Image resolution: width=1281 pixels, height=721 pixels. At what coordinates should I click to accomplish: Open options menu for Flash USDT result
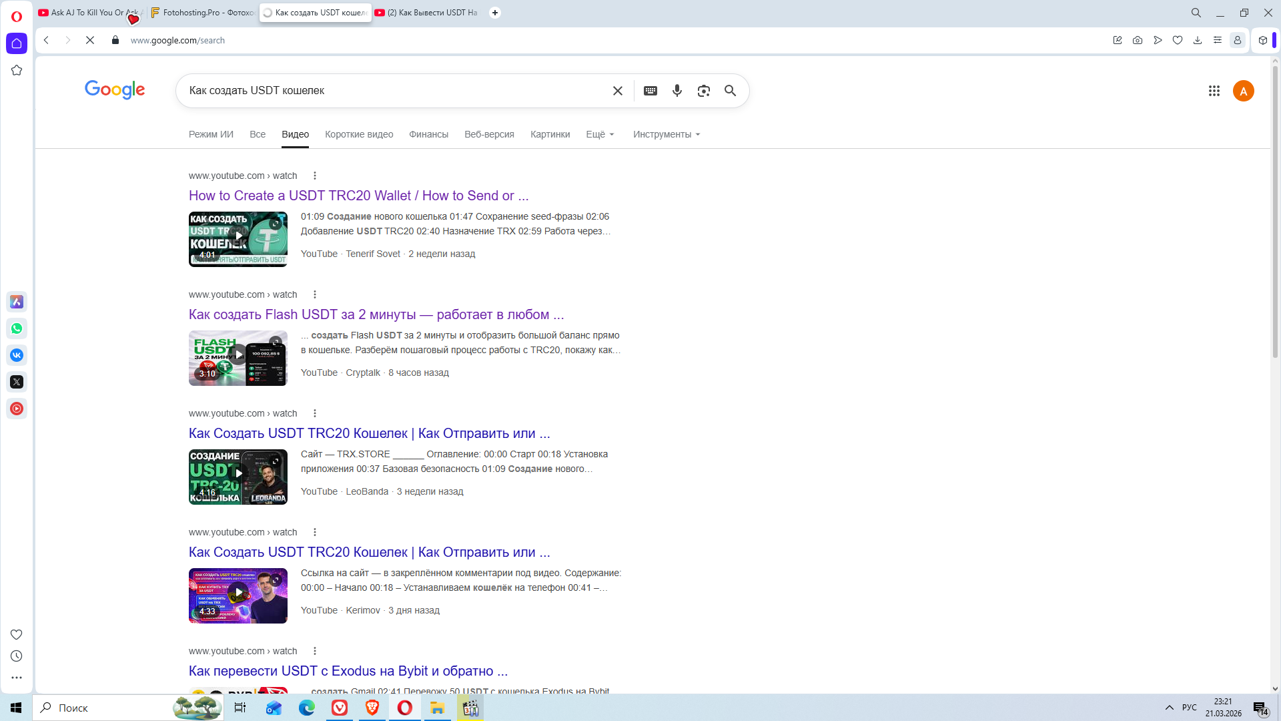[315, 294]
